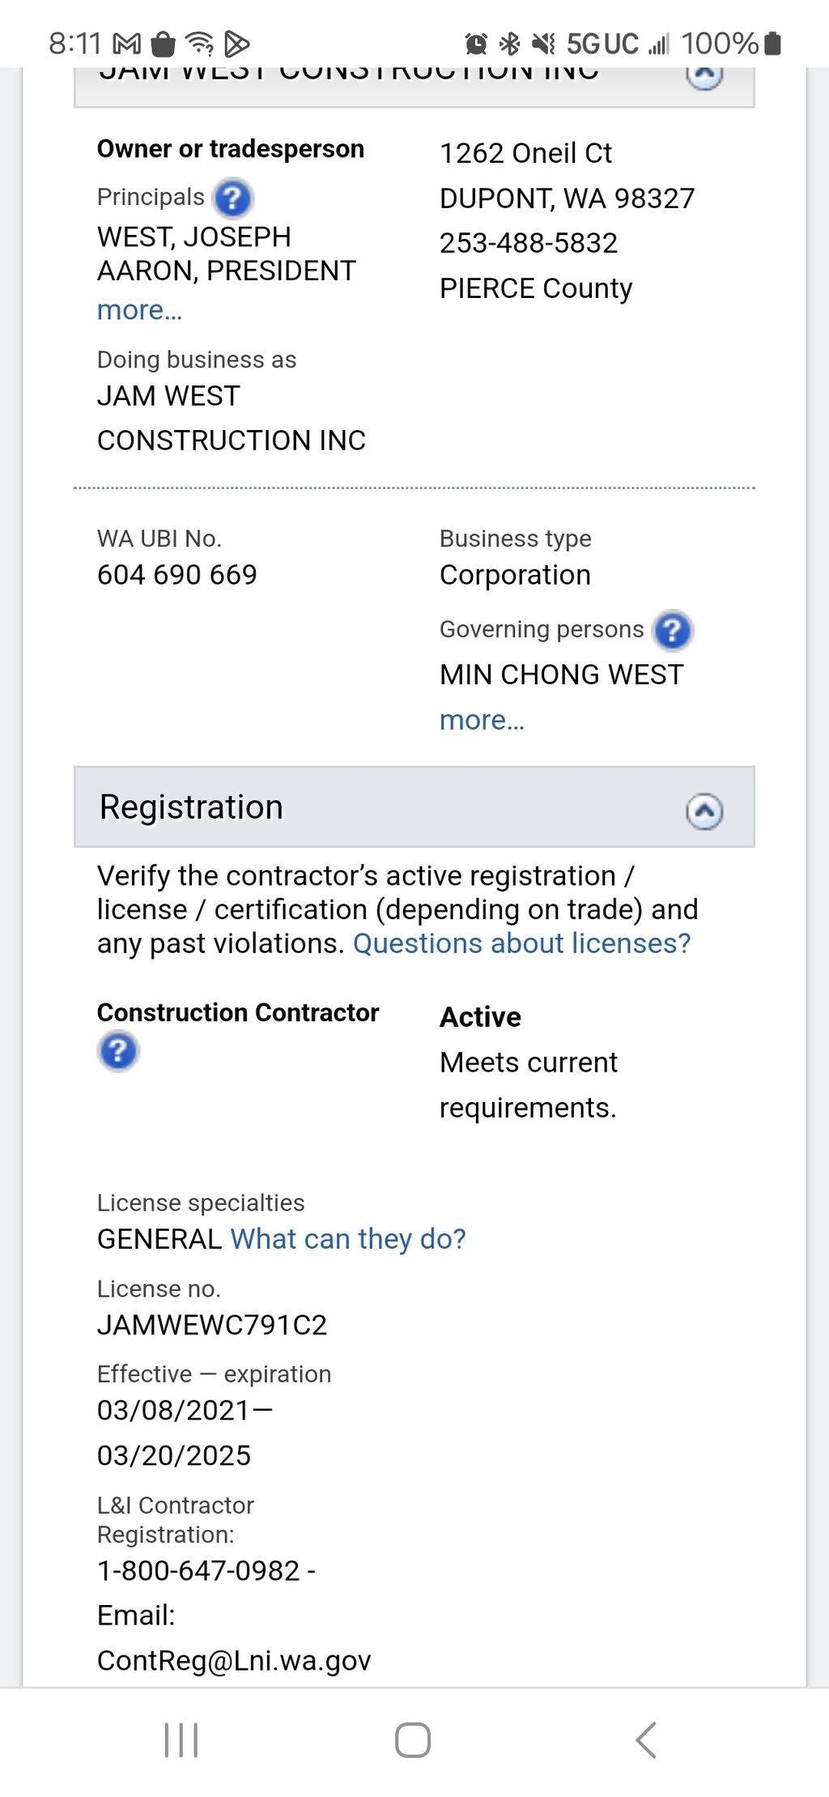Image resolution: width=829 pixels, height=1797 pixels.
Task: Tap the contractor phone number 253-488-5832
Action: [x=528, y=243]
